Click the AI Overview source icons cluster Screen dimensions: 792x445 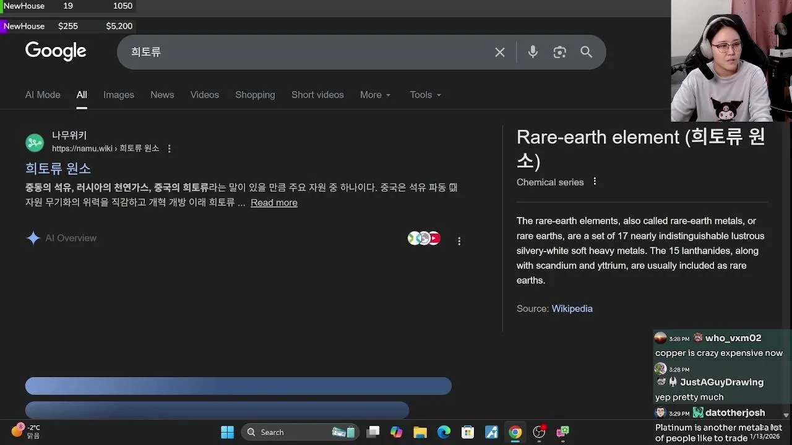tap(424, 238)
